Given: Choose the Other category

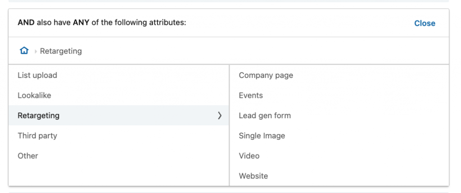Looking at the screenshot, I should click(119, 156).
